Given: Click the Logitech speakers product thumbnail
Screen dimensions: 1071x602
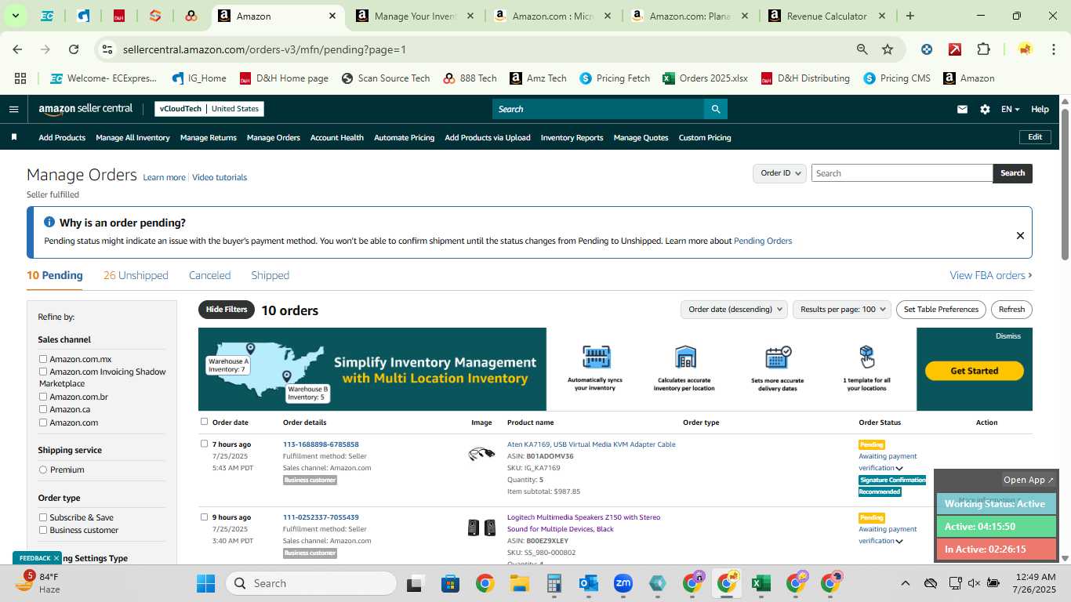Looking at the screenshot, I should coord(481,528).
